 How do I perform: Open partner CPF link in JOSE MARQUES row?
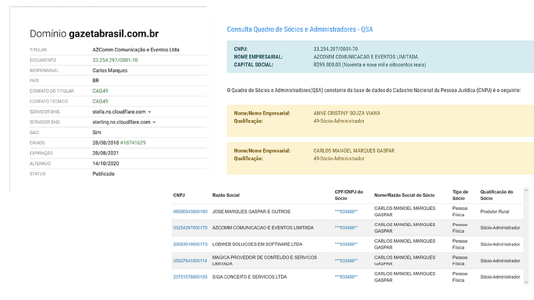click(346, 211)
